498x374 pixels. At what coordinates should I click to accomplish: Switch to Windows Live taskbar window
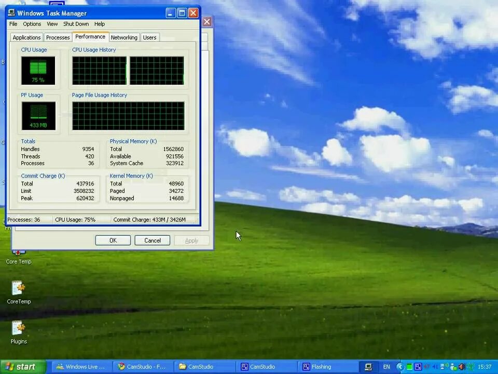[81, 367]
